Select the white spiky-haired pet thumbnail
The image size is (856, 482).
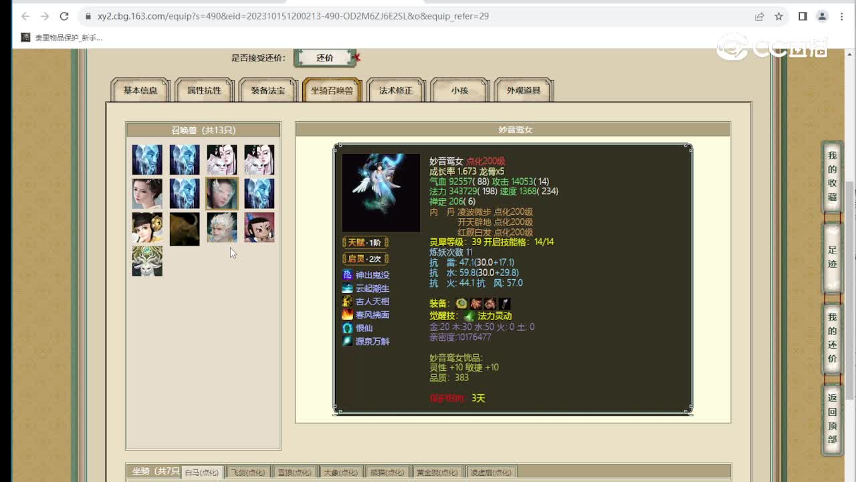[x=222, y=228]
